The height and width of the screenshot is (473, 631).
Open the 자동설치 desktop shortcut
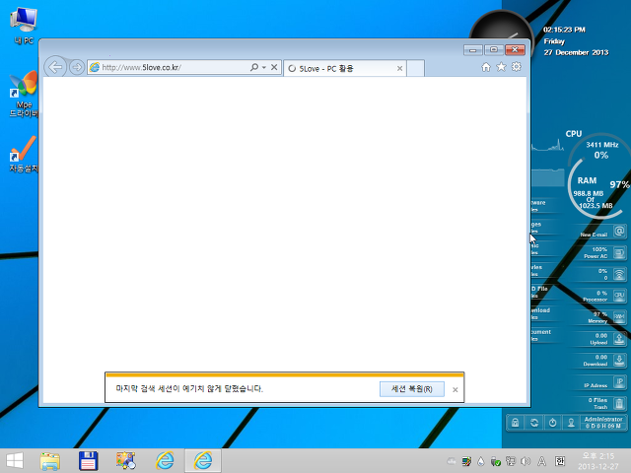coord(24,155)
